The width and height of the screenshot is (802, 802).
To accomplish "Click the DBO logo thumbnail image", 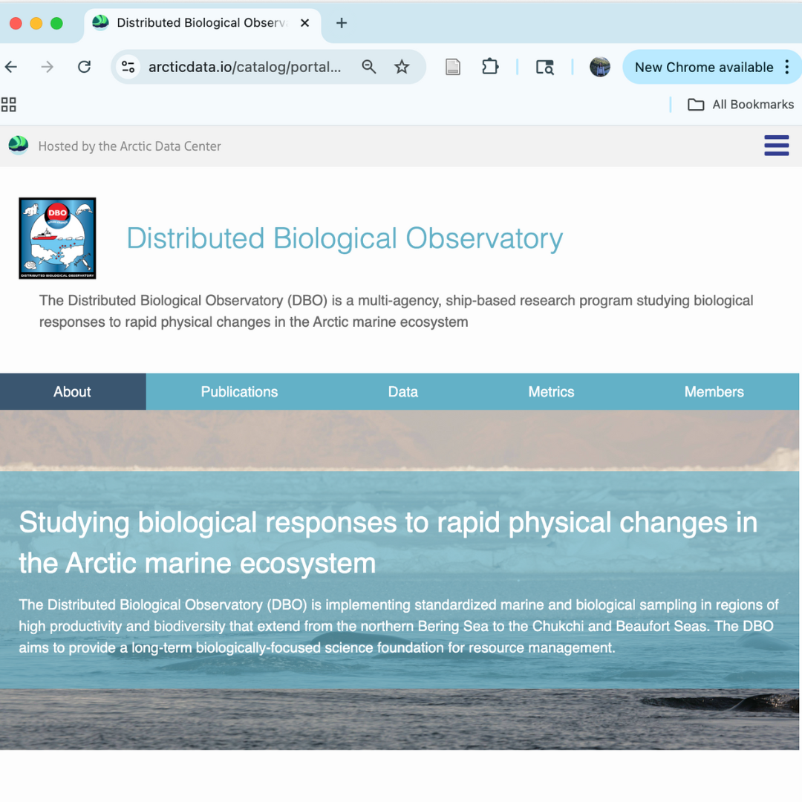I will click(57, 238).
